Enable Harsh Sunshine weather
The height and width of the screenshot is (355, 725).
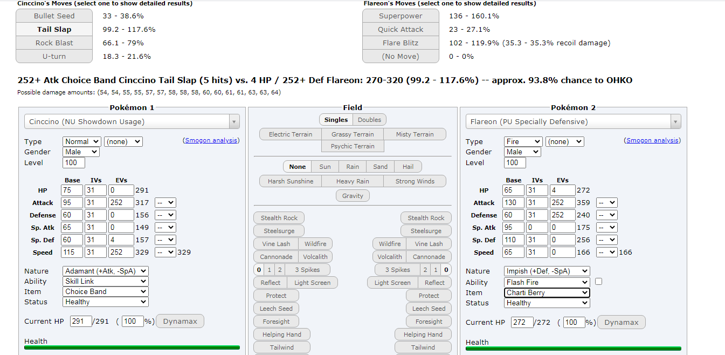tap(291, 181)
